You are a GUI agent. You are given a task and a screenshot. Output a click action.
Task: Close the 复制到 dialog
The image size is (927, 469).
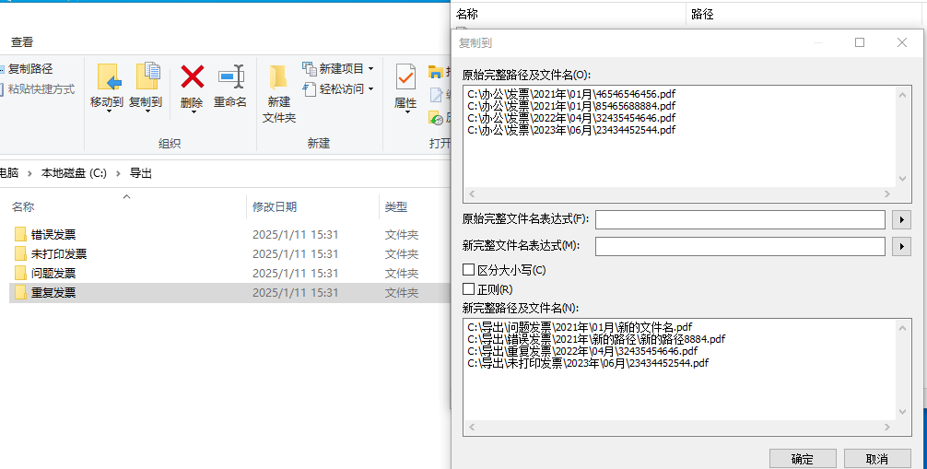click(901, 42)
